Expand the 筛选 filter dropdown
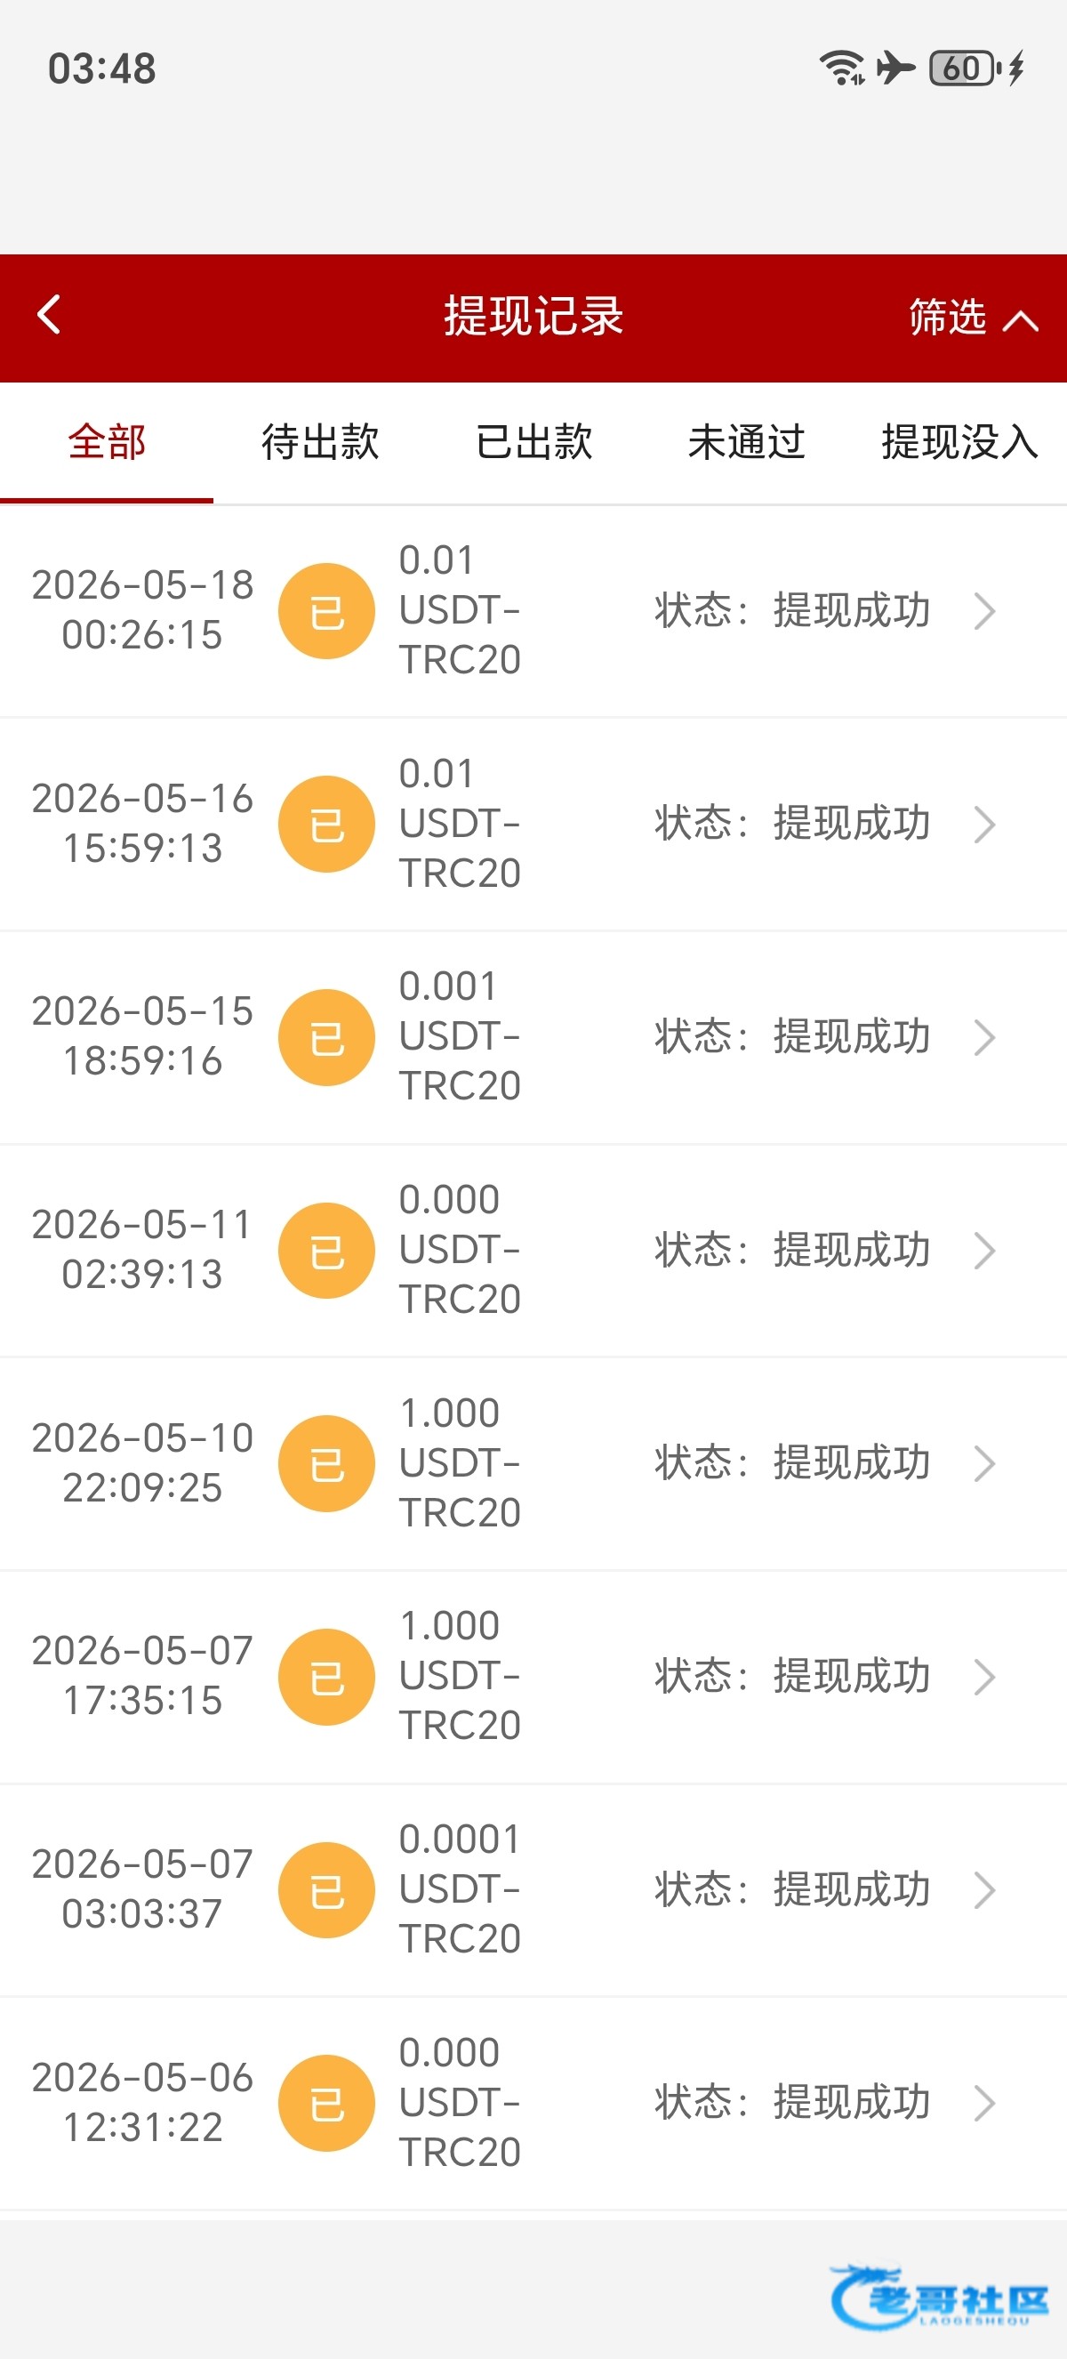Screen dimensions: 1067x2359 click(x=973, y=318)
